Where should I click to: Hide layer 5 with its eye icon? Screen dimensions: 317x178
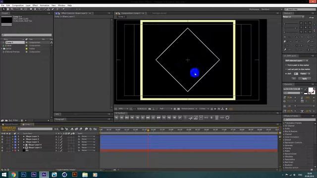point(2,148)
